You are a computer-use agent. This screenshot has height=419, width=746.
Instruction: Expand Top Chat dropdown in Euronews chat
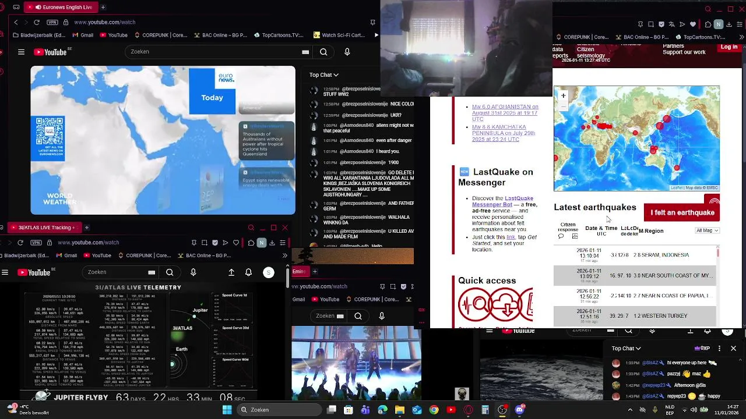click(323, 74)
